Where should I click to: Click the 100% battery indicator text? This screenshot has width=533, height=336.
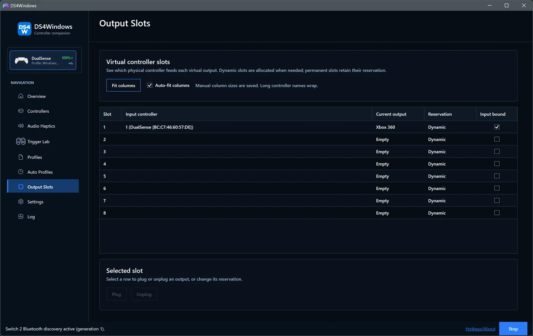[x=67, y=58]
